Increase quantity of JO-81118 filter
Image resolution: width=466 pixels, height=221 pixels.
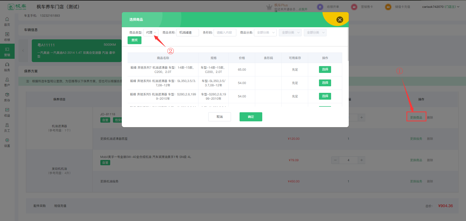[x=361, y=117]
